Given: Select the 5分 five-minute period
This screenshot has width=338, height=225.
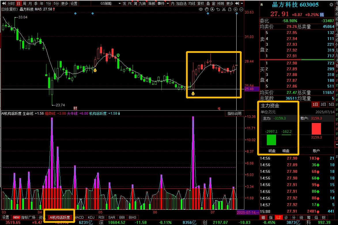Looking at the screenshot, I should pos(56,3).
